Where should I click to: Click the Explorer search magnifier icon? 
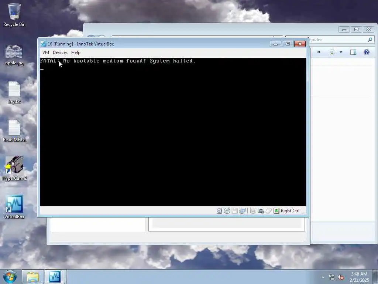point(370,40)
